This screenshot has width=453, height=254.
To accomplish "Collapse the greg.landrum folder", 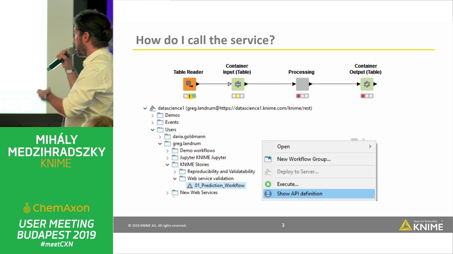I will click(160, 144).
